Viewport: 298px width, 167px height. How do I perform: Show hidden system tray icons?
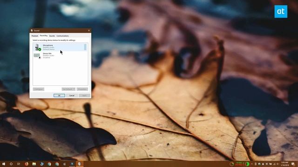[252, 164]
